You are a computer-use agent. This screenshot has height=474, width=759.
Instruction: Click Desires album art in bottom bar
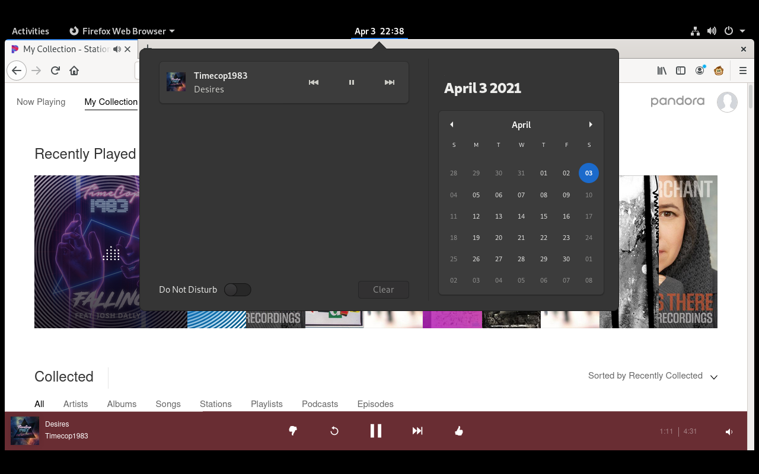click(25, 431)
